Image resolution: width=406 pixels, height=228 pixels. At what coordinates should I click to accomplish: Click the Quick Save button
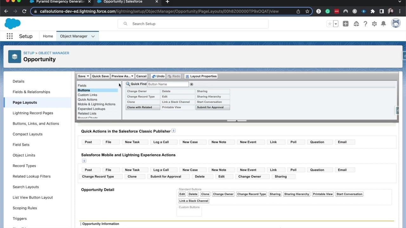[x=100, y=76]
